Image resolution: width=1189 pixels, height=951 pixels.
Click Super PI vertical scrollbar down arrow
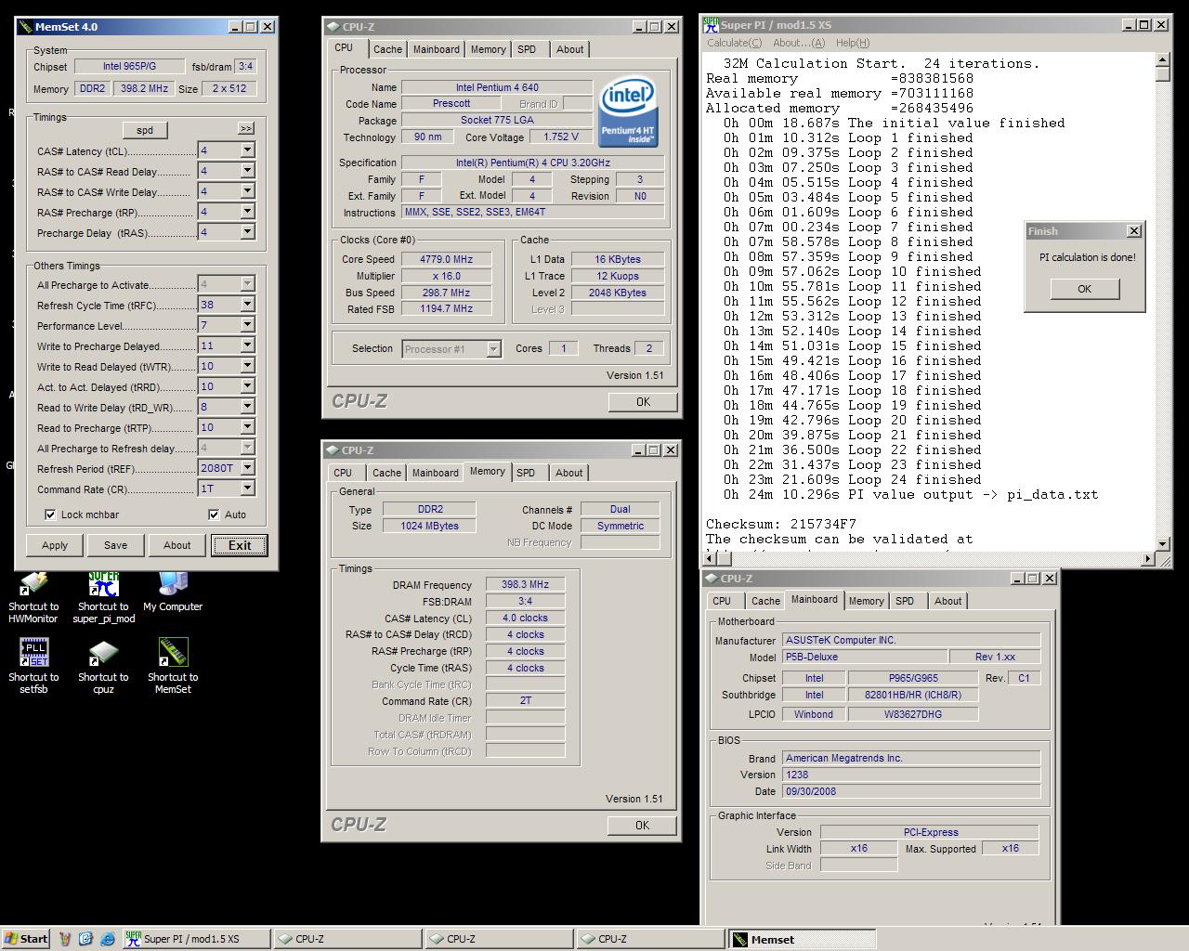pos(1163,543)
